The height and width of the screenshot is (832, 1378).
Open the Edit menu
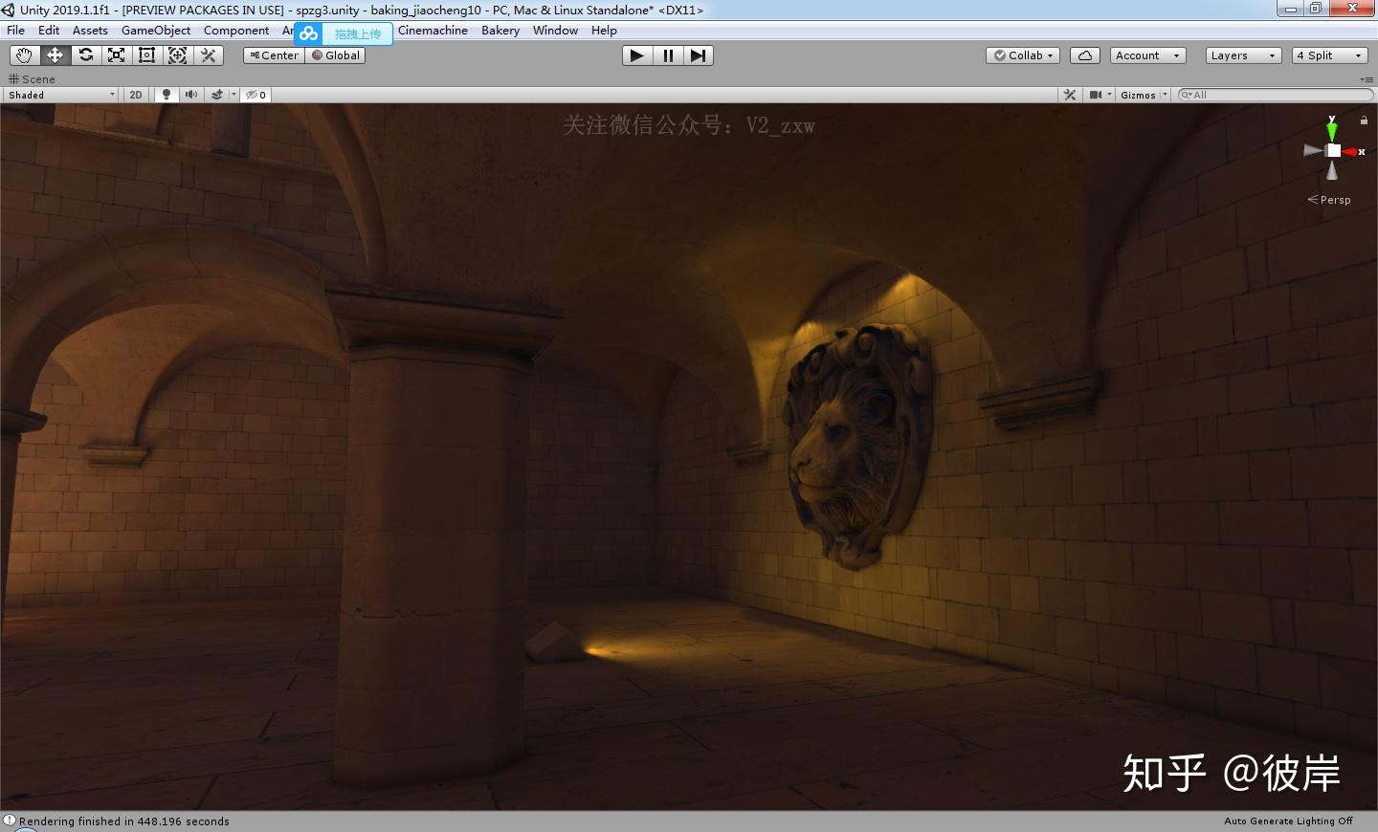[49, 31]
